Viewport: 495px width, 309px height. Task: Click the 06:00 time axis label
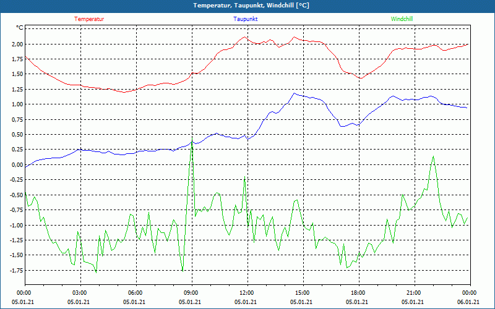pos(136,293)
